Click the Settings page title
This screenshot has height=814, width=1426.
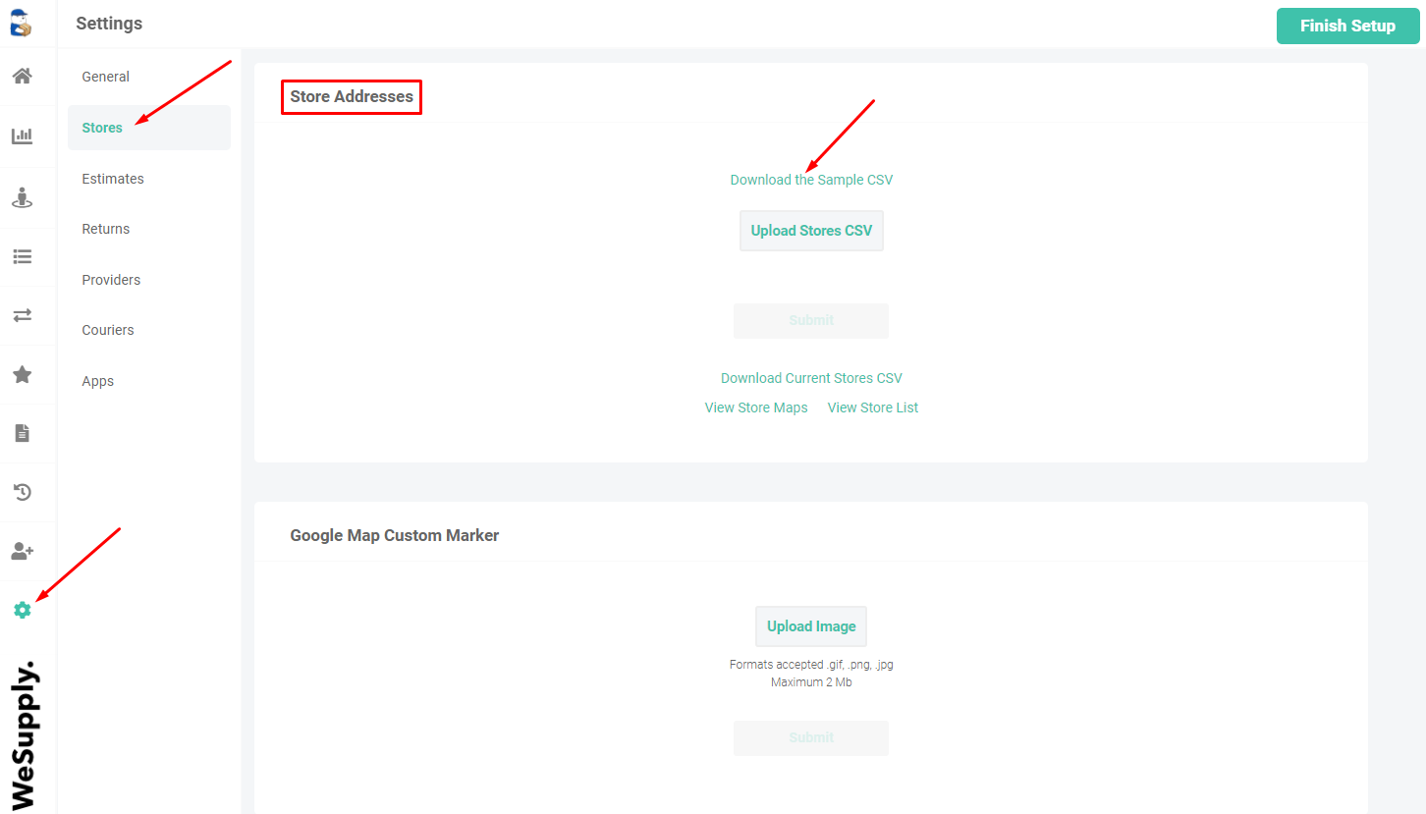[x=109, y=24]
